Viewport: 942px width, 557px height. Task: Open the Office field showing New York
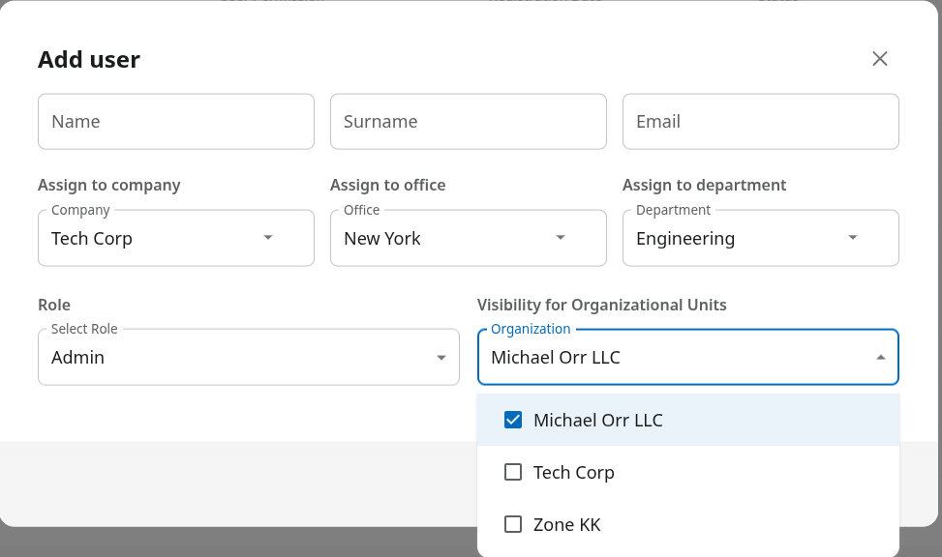coord(436,239)
